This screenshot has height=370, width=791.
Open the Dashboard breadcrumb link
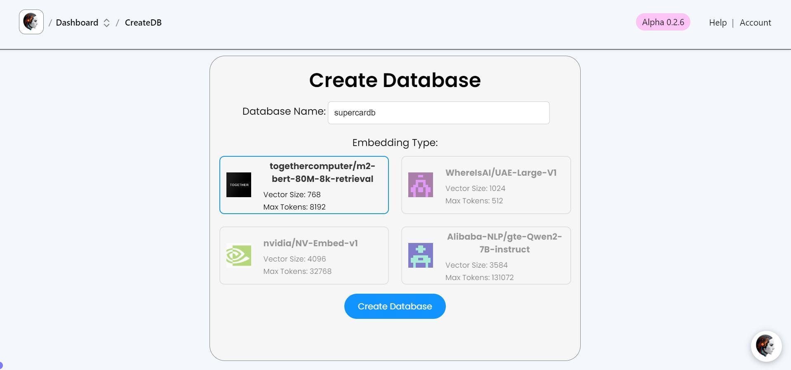click(77, 23)
